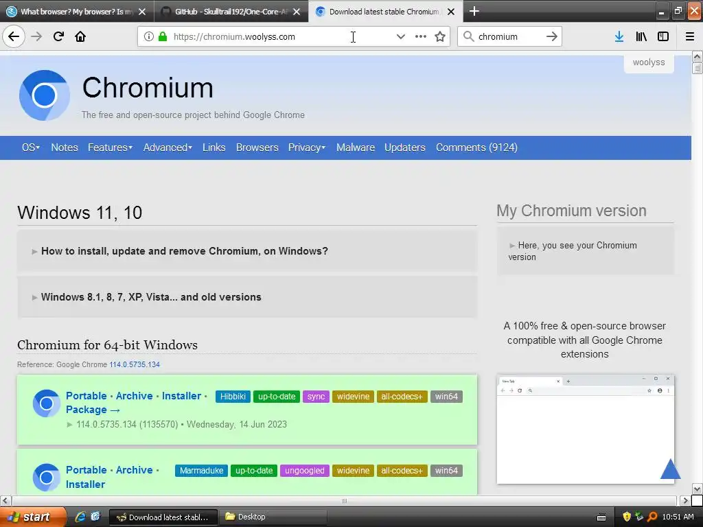
Task: Open the Malware menu item
Action: [356, 148]
